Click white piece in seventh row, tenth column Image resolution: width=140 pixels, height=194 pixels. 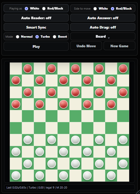pos(123,140)
